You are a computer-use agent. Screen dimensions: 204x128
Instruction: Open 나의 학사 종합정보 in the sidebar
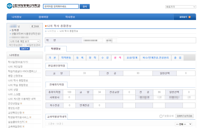click(18, 80)
